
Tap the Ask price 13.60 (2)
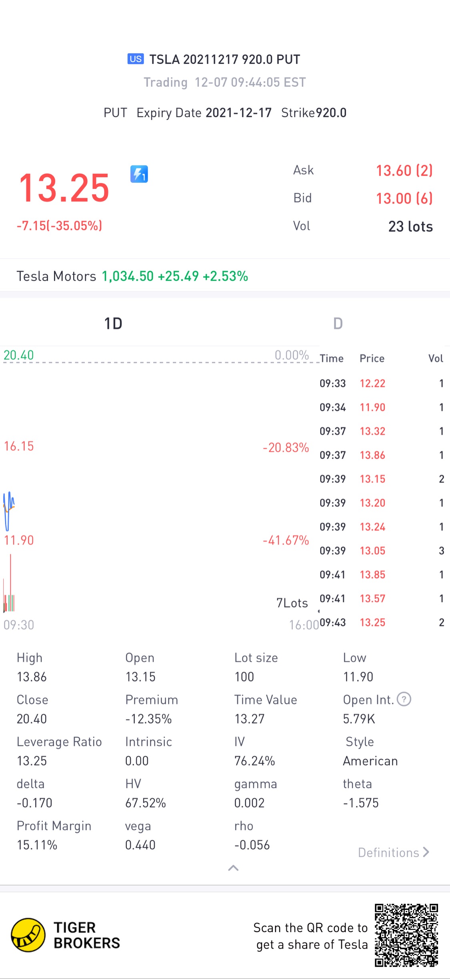click(x=404, y=170)
